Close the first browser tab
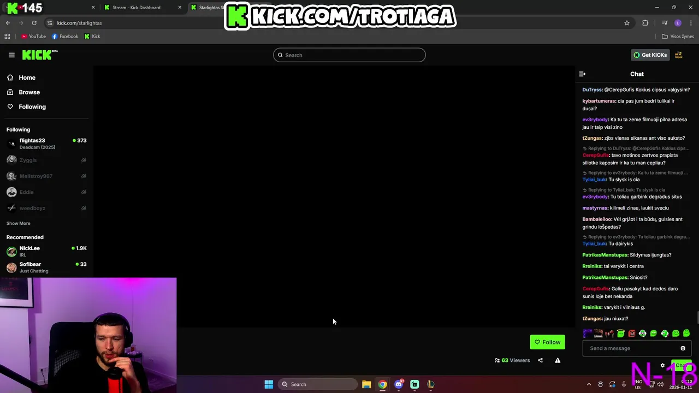Image resolution: width=699 pixels, height=393 pixels. tap(93, 8)
